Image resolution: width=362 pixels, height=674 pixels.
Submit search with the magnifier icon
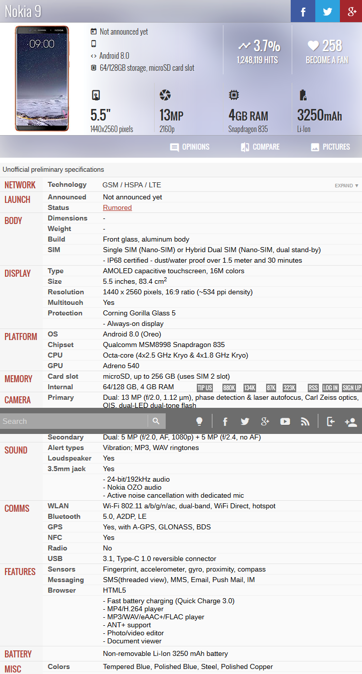tap(156, 421)
